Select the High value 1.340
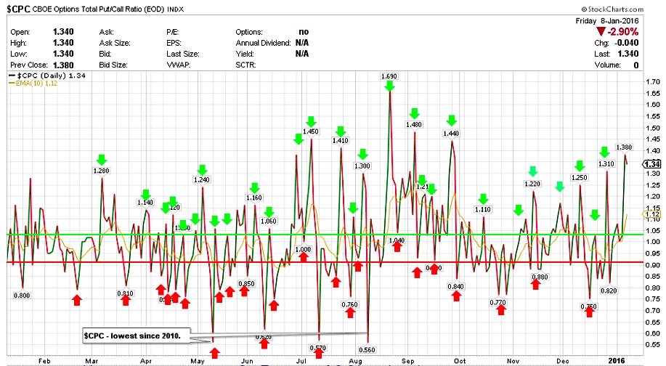Image resolution: width=666 pixels, height=366 pixels. (63, 43)
